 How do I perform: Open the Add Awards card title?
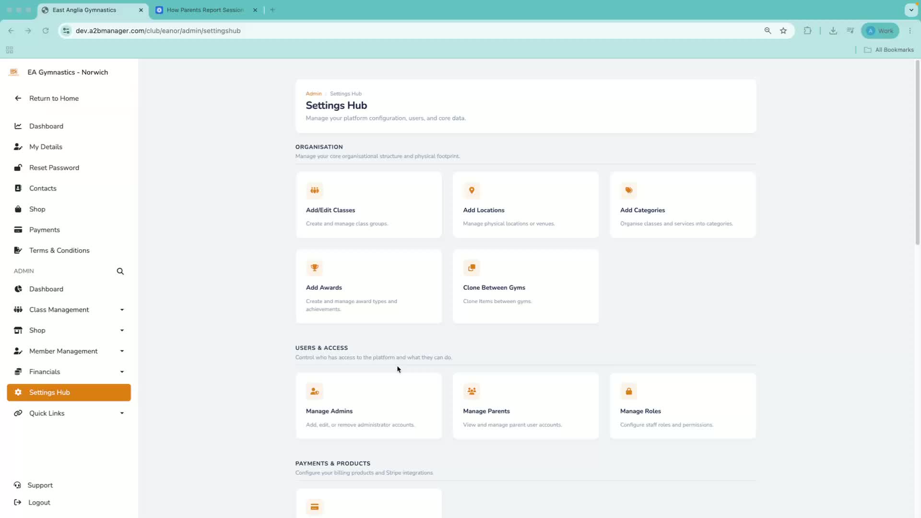click(x=324, y=288)
